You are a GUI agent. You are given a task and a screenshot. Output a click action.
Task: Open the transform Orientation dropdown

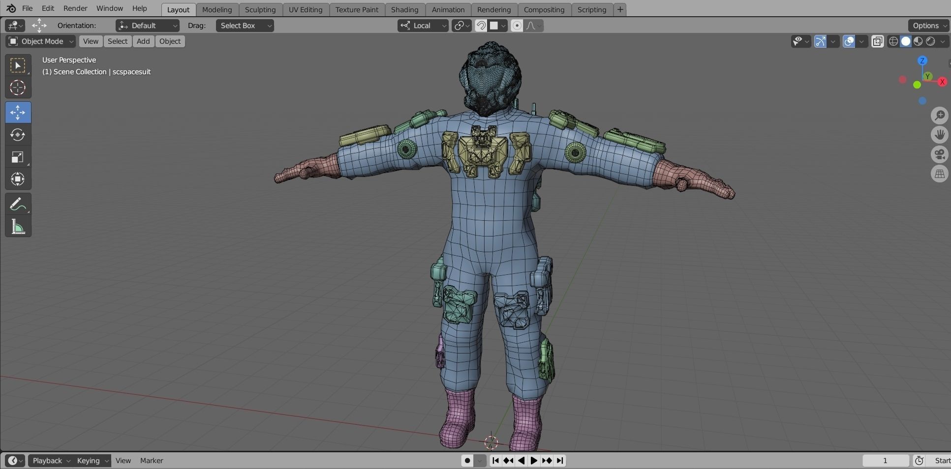pyautogui.click(x=147, y=26)
